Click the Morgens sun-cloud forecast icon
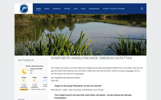 24,81
